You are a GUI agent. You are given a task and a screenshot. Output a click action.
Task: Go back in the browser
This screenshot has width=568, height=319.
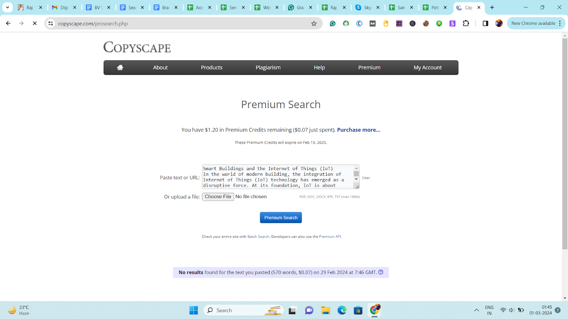(8, 23)
